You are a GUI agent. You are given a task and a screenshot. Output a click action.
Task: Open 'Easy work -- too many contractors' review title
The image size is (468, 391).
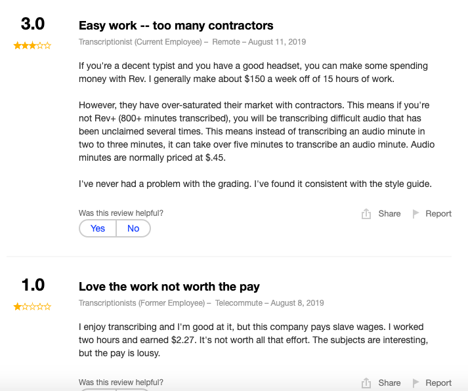pos(176,26)
